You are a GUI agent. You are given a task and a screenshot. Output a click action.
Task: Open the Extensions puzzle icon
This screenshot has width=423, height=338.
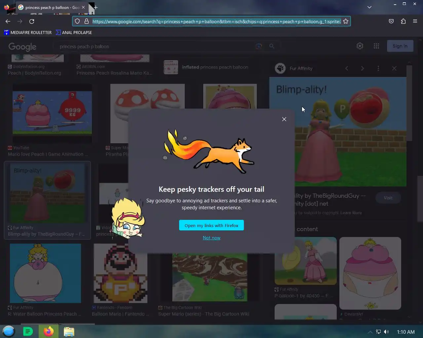[403, 21]
